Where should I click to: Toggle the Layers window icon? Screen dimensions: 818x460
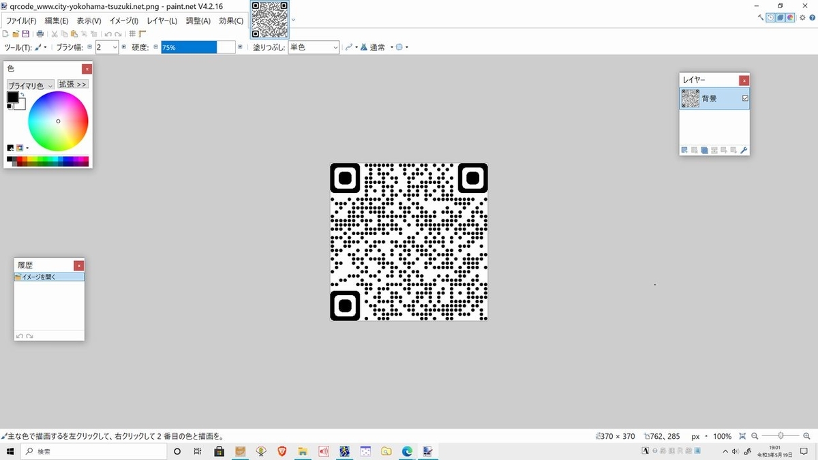780,17
